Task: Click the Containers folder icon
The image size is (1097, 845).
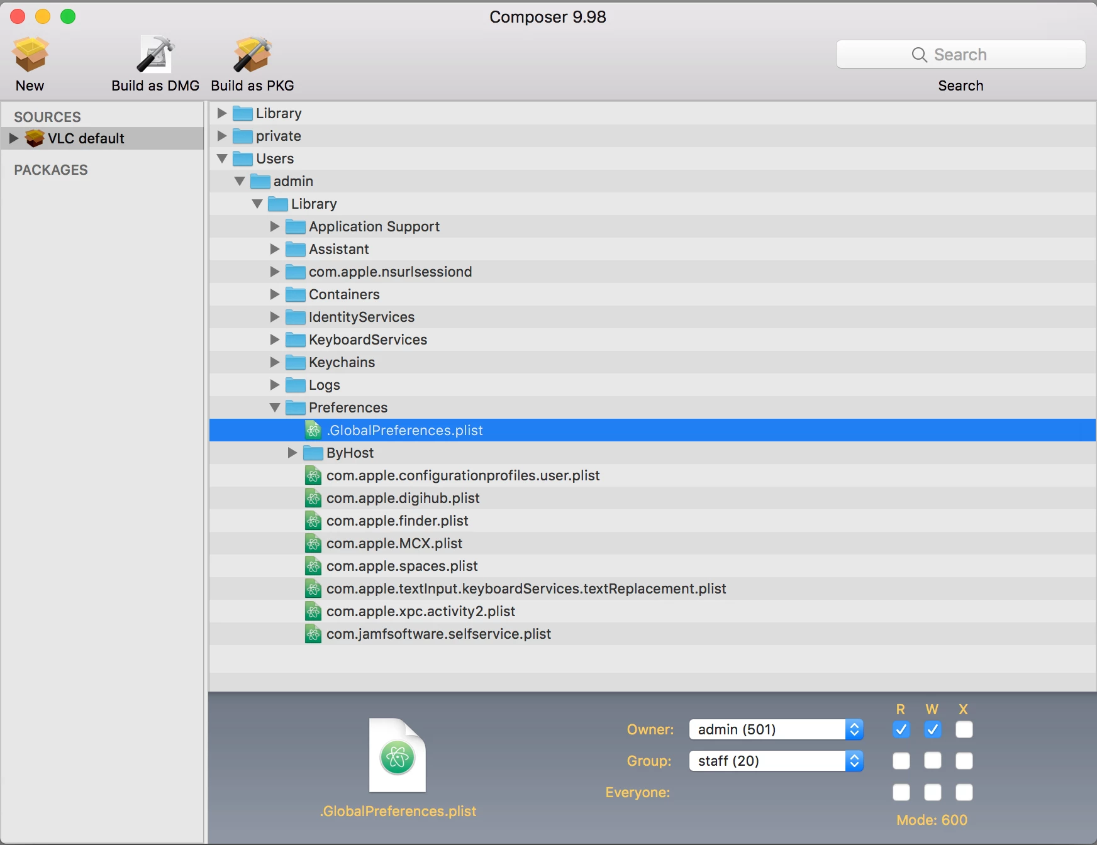Action: coord(296,295)
